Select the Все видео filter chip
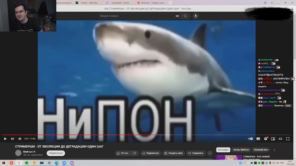Viewport: 296px width, 166px height. point(223,150)
